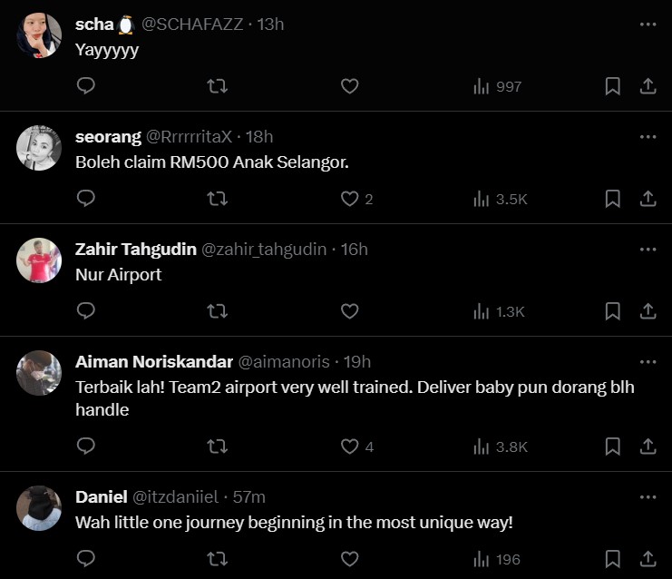This screenshot has width=672, height=579.
Task: Like Zahir Tahgudin's "Nur Airport" tweet
Action: (349, 311)
